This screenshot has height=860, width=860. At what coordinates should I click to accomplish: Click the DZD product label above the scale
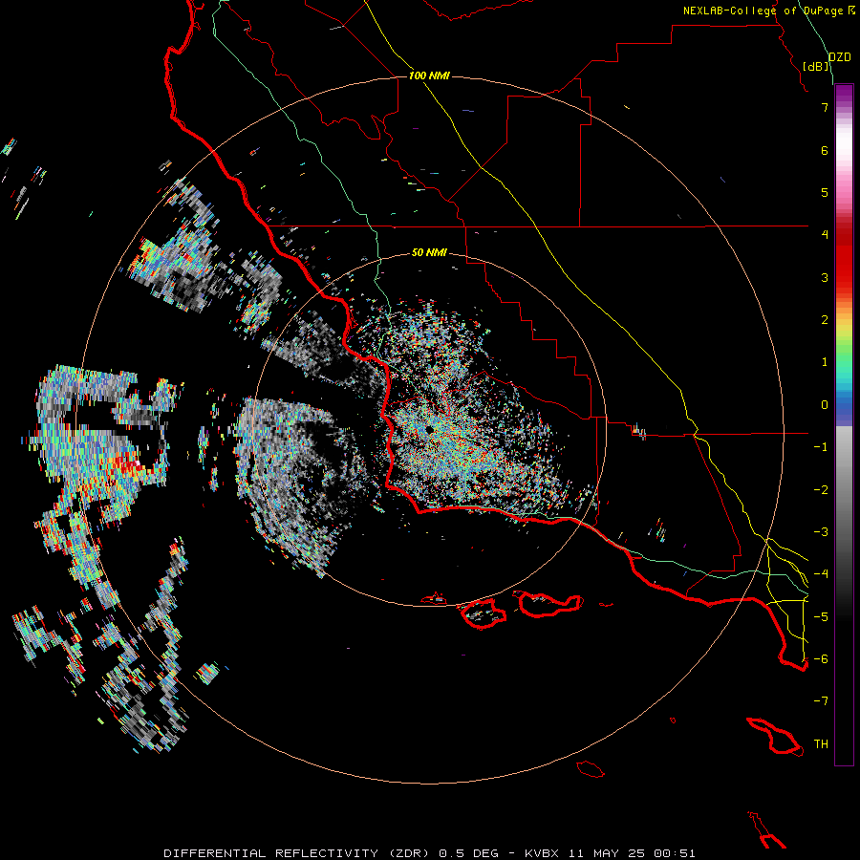click(840, 57)
